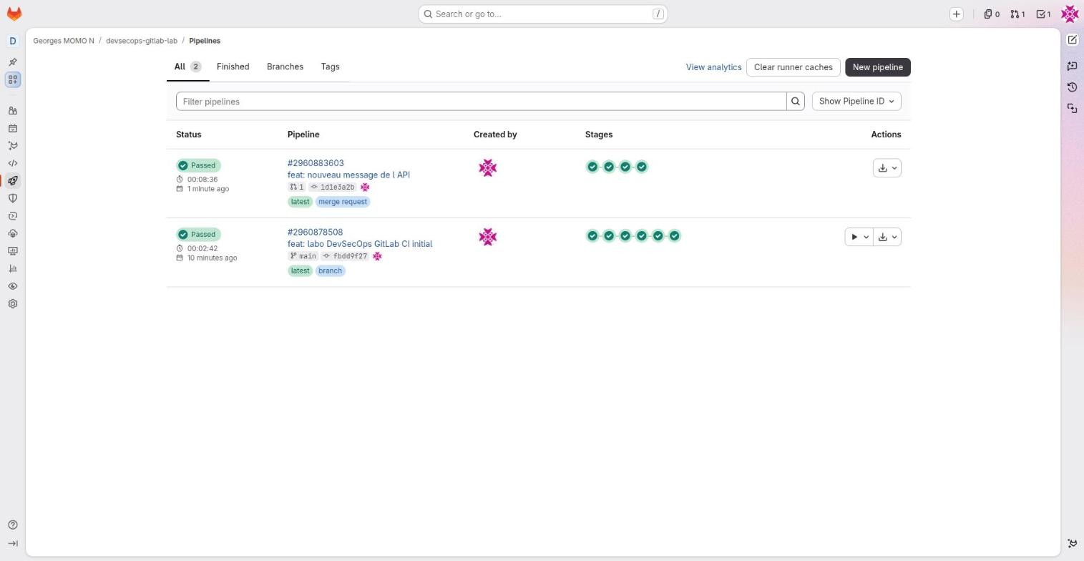Open the Show Pipeline ID dropdown

coord(856,102)
